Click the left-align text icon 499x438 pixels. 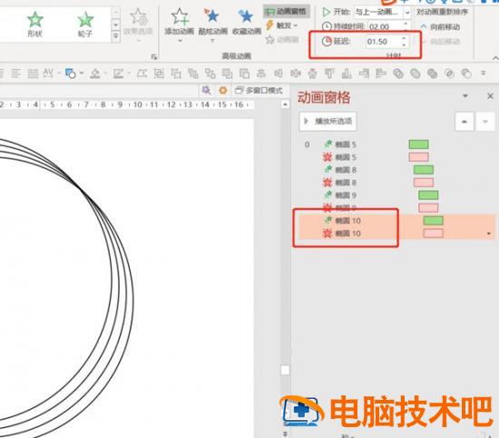(16, 73)
